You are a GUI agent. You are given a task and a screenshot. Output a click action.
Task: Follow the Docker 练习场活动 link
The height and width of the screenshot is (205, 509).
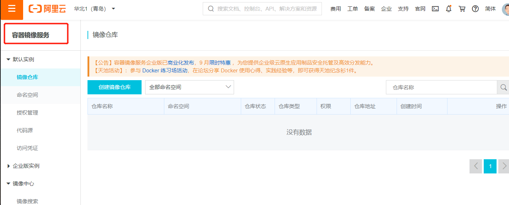(165, 71)
